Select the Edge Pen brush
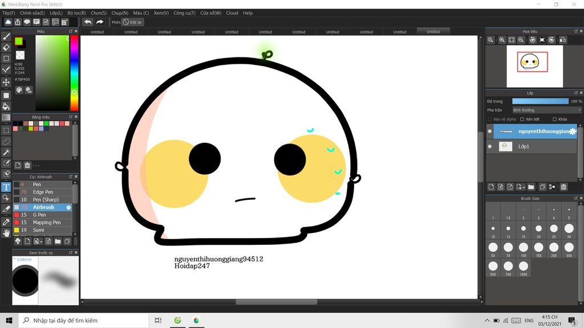 [43, 192]
